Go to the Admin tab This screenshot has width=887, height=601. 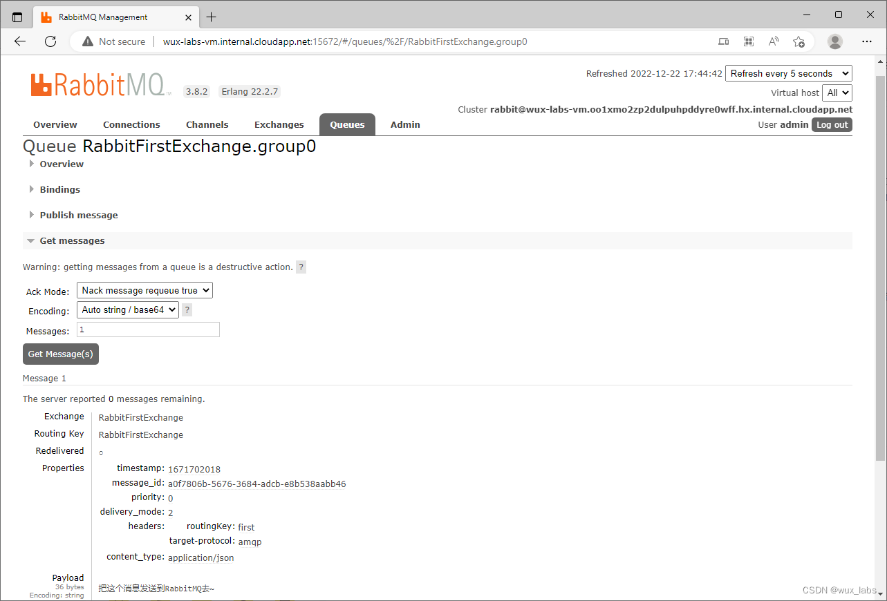click(x=405, y=124)
